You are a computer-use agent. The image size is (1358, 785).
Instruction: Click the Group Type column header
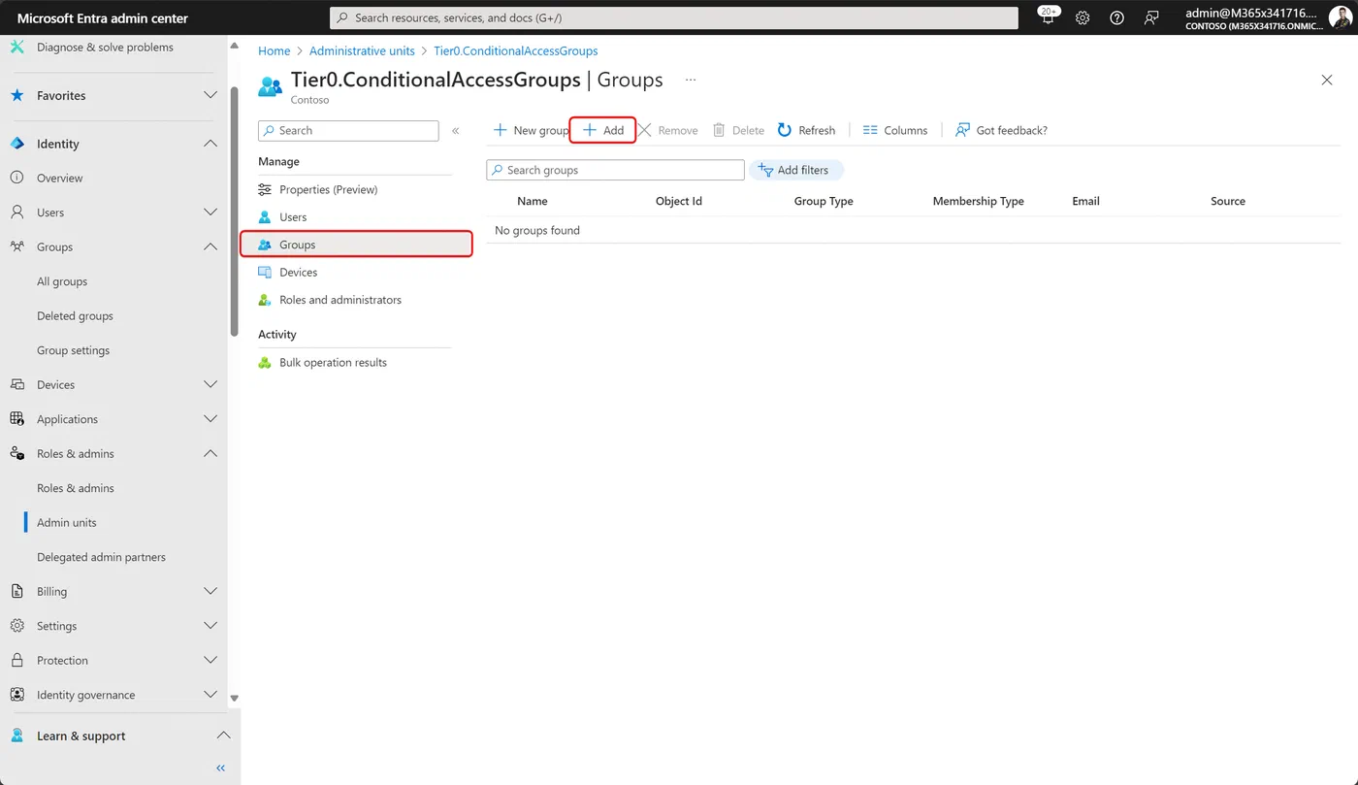pyautogui.click(x=824, y=201)
